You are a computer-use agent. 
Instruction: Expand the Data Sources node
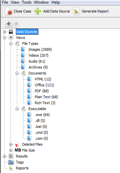point(4,32)
